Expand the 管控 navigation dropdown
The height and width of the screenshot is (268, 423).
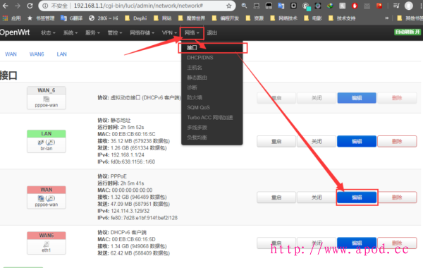115,32
